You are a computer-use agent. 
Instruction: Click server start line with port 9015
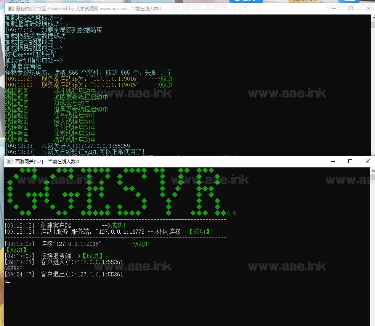90,85
